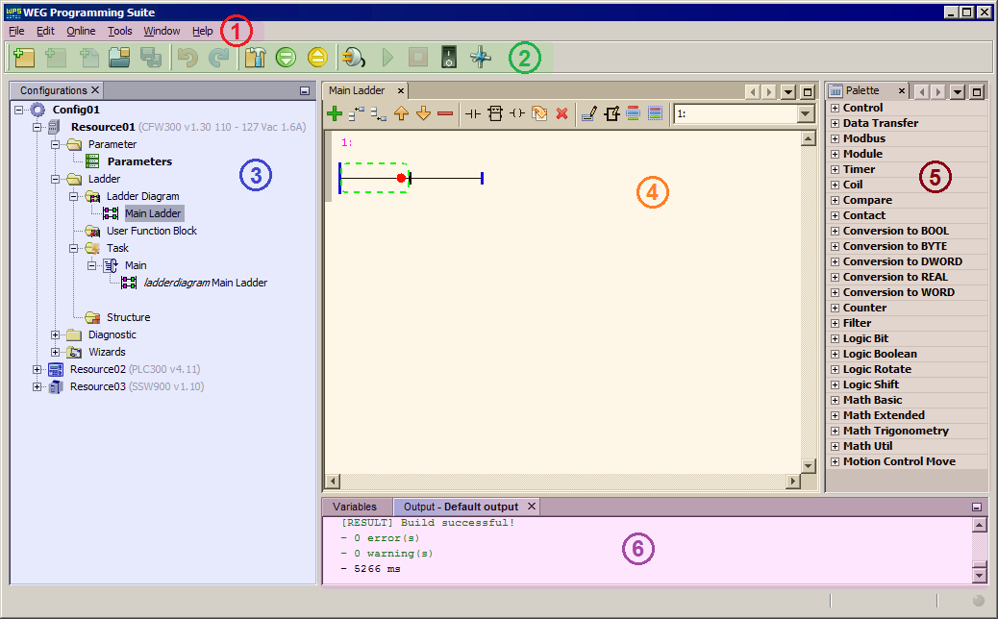Image resolution: width=998 pixels, height=619 pixels.
Task: Insert a coil using the coil icon
Action: tap(516, 112)
